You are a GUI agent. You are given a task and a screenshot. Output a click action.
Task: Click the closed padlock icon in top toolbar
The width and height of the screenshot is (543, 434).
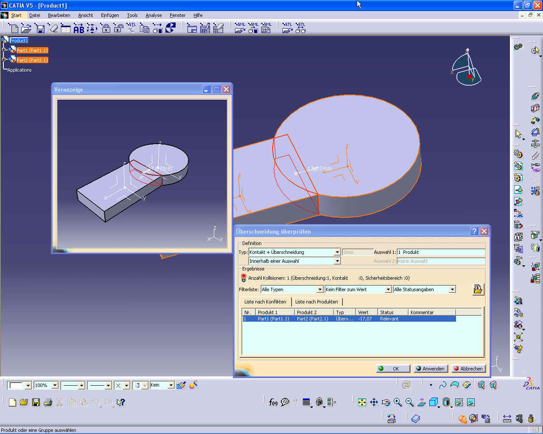106,28
